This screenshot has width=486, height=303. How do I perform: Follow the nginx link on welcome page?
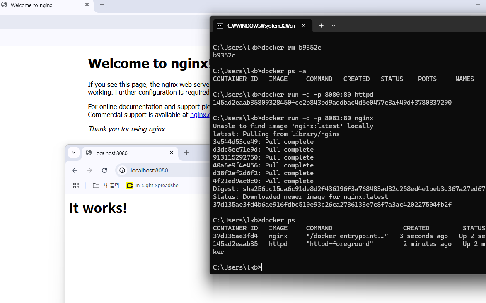(x=200, y=115)
